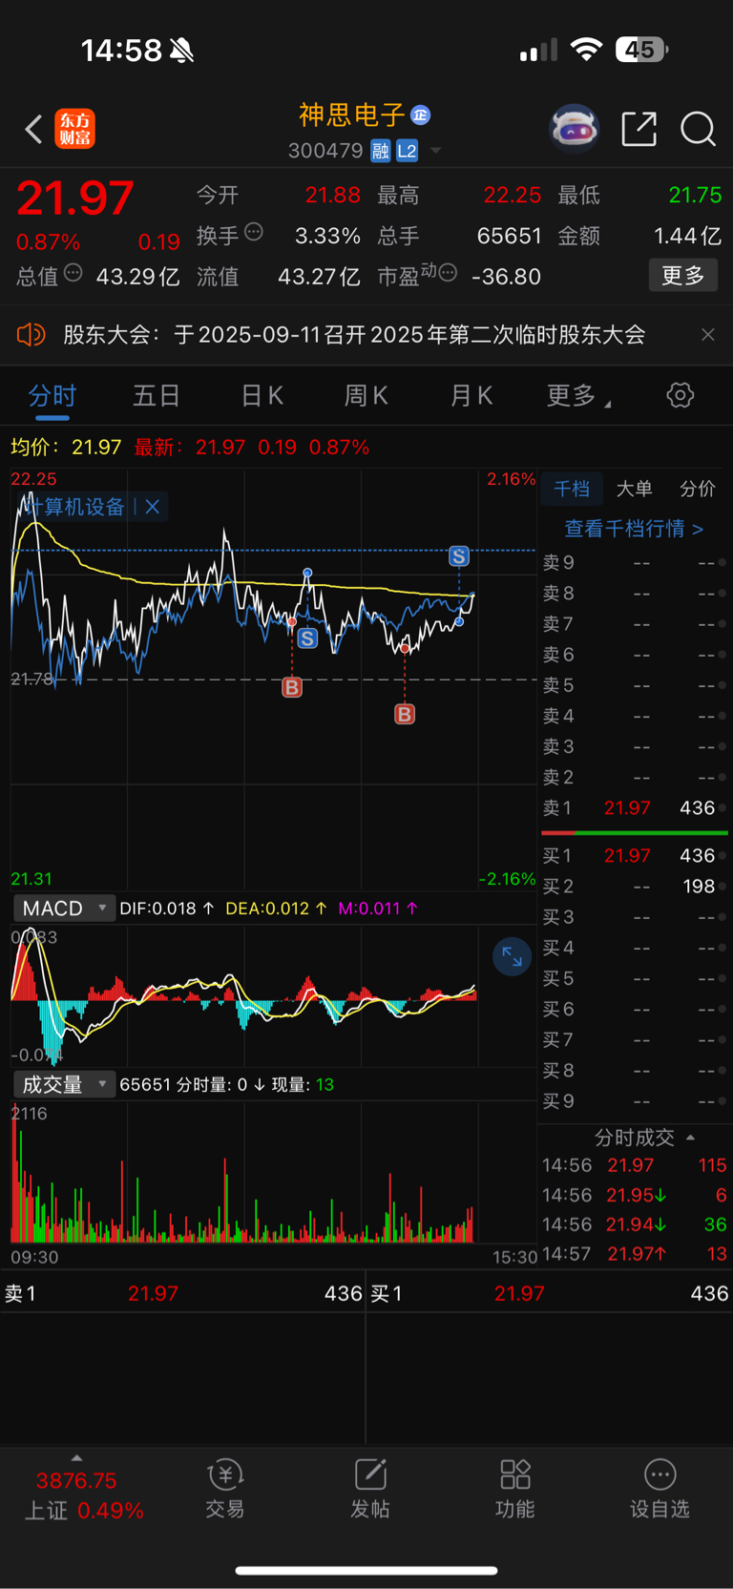Open the search magnifier icon
Viewport: 733px width, 1589px height.
[x=698, y=129]
